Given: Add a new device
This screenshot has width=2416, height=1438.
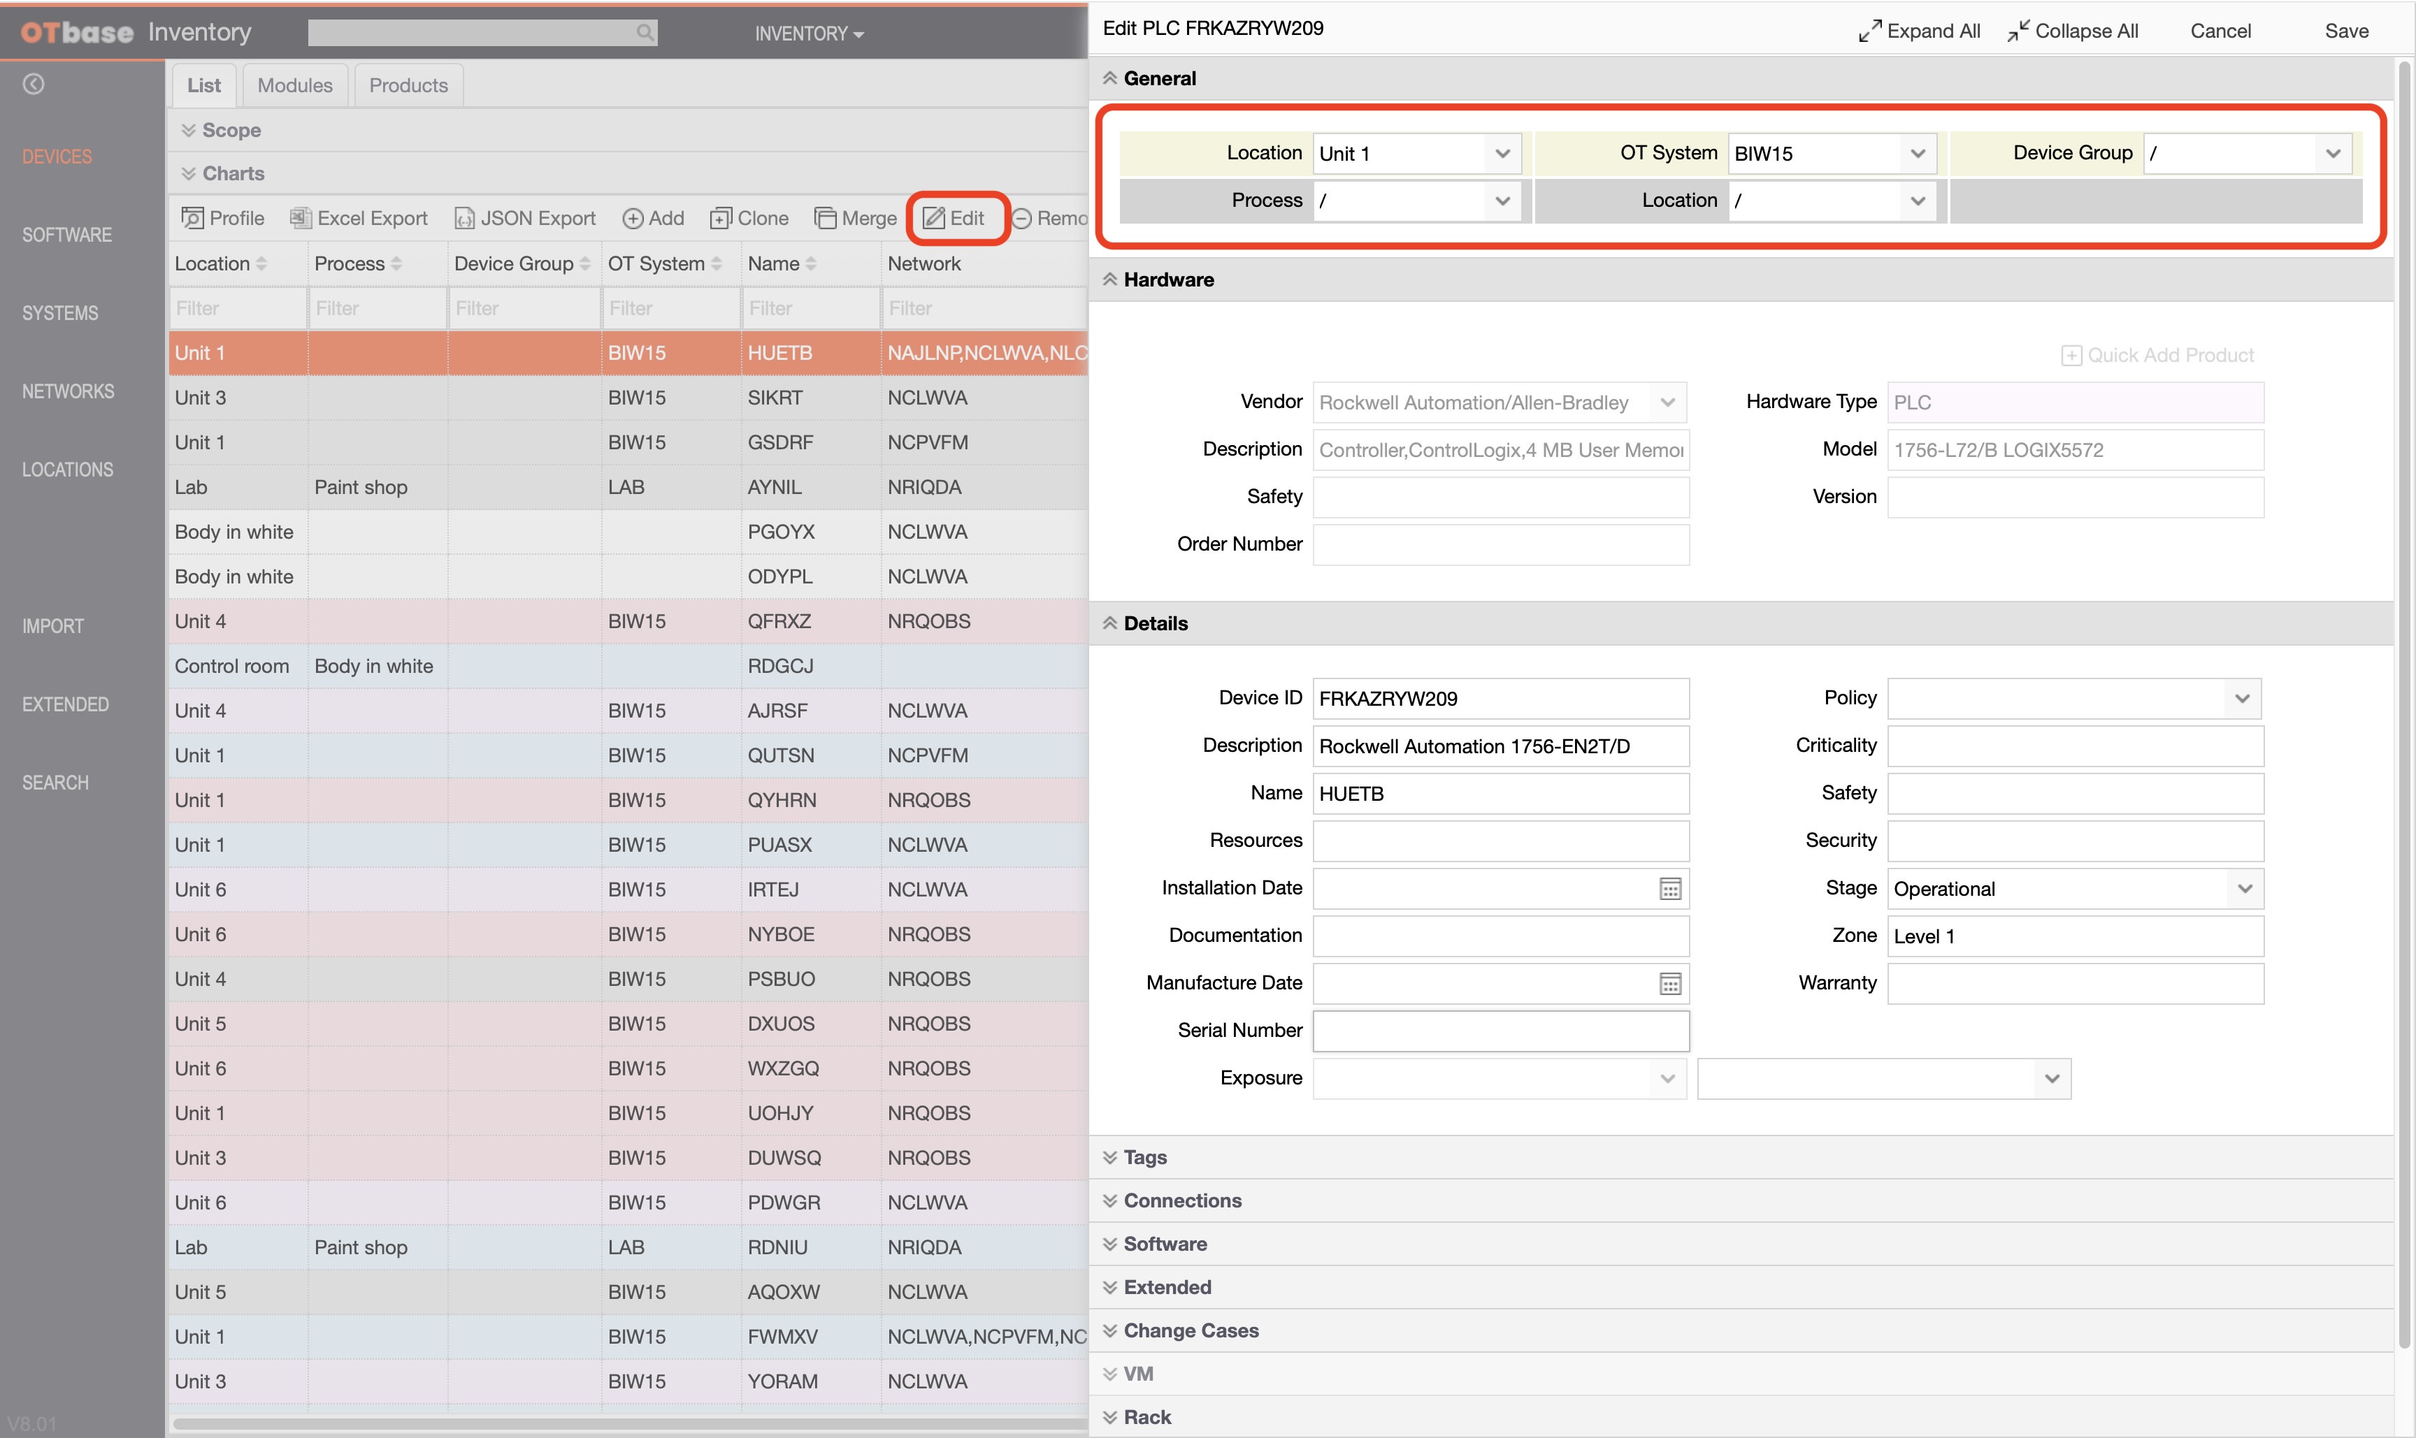Looking at the screenshot, I should click(654, 218).
